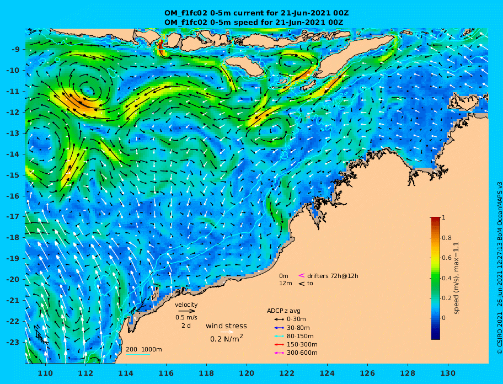The width and height of the screenshot is (503, 384).
Task: Click the colorbar tick value '0.4'
Action: (447, 278)
